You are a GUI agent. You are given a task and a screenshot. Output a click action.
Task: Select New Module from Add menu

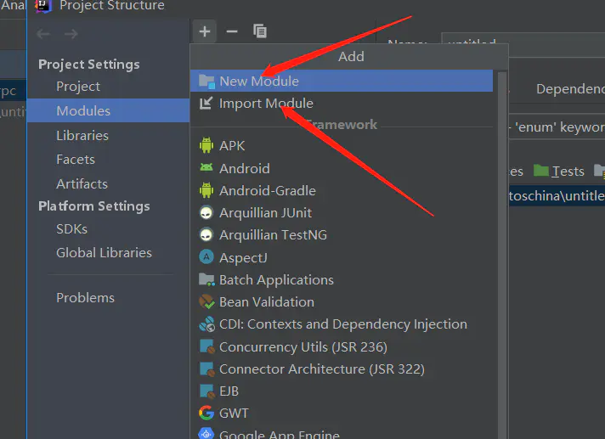click(258, 82)
